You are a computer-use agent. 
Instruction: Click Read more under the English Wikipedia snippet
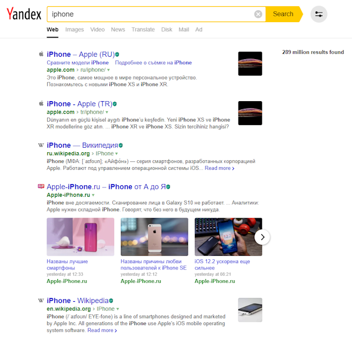coord(102,330)
